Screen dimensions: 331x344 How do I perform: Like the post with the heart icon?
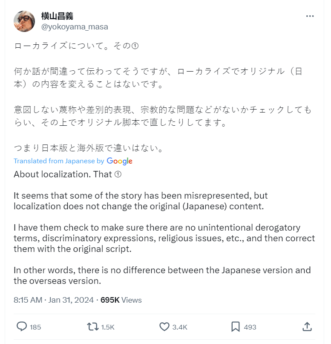coord(164,327)
